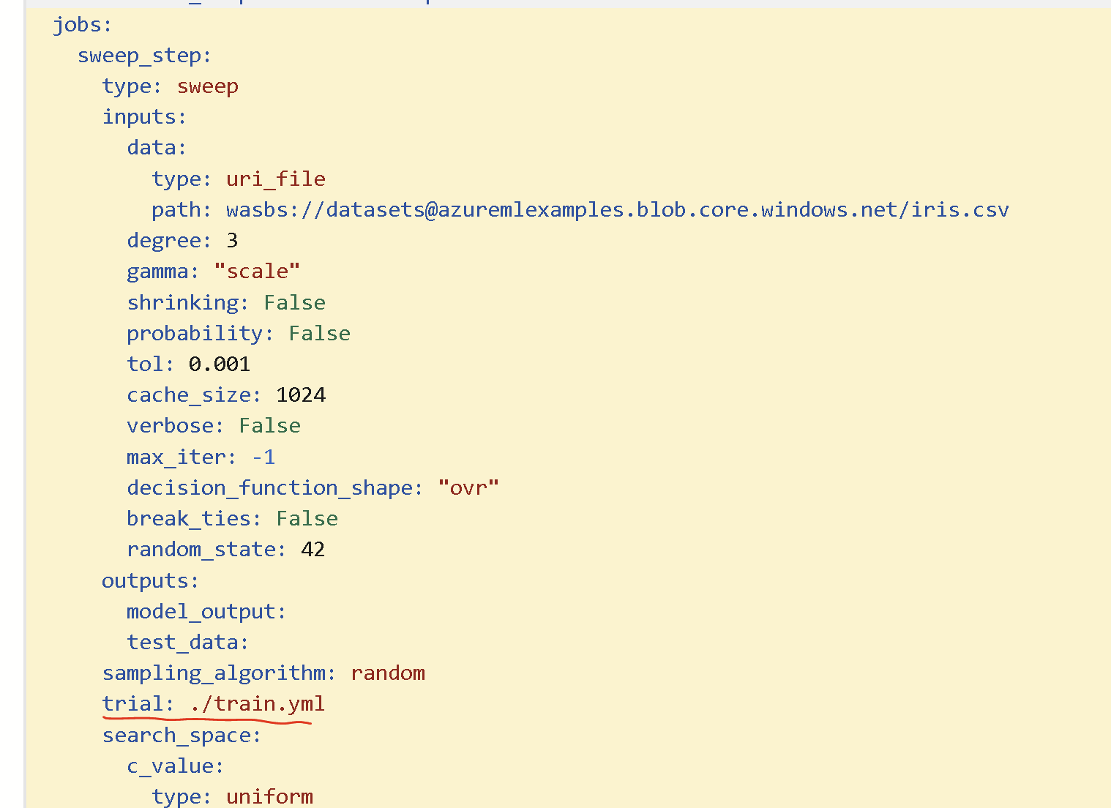Select the 'sweep_step:' line
Image resolution: width=1111 pixels, height=808 pixels.
click(144, 56)
